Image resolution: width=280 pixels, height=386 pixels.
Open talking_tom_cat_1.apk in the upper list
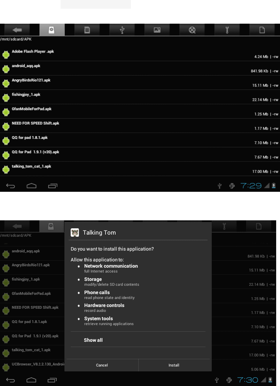point(140,169)
